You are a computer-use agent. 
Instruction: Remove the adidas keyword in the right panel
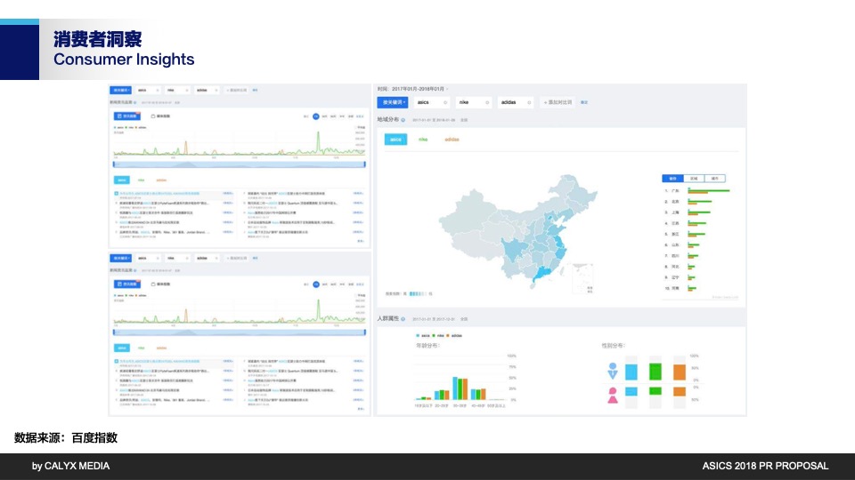point(531,102)
